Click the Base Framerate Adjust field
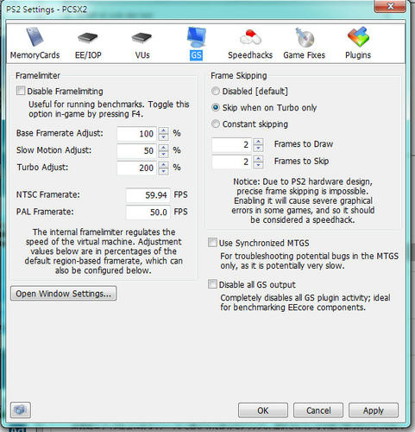The width and height of the screenshot is (415, 432). (x=137, y=134)
